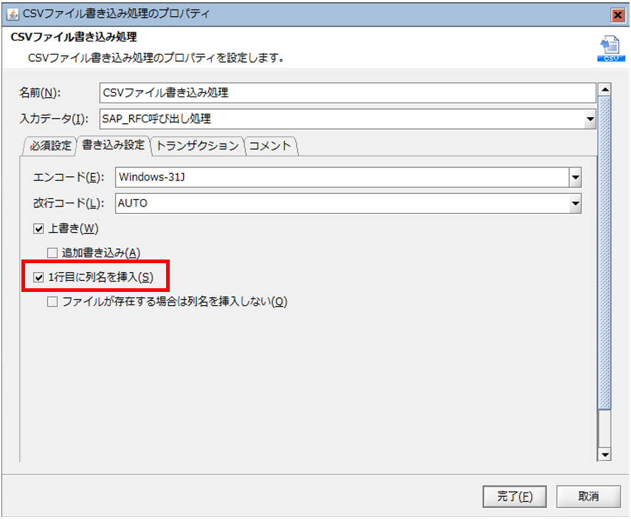This screenshot has width=631, height=519.
Task: Open the 入力データ combo box
Action: coord(589,118)
